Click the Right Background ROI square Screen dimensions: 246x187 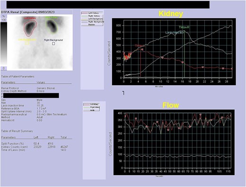pyautogui.click(x=53, y=44)
